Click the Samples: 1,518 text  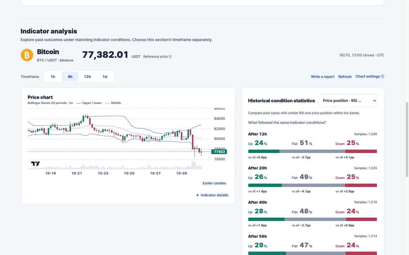click(x=366, y=202)
